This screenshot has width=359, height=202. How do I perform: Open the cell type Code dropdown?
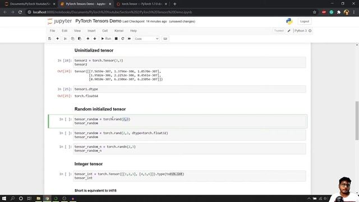pos(146,39)
